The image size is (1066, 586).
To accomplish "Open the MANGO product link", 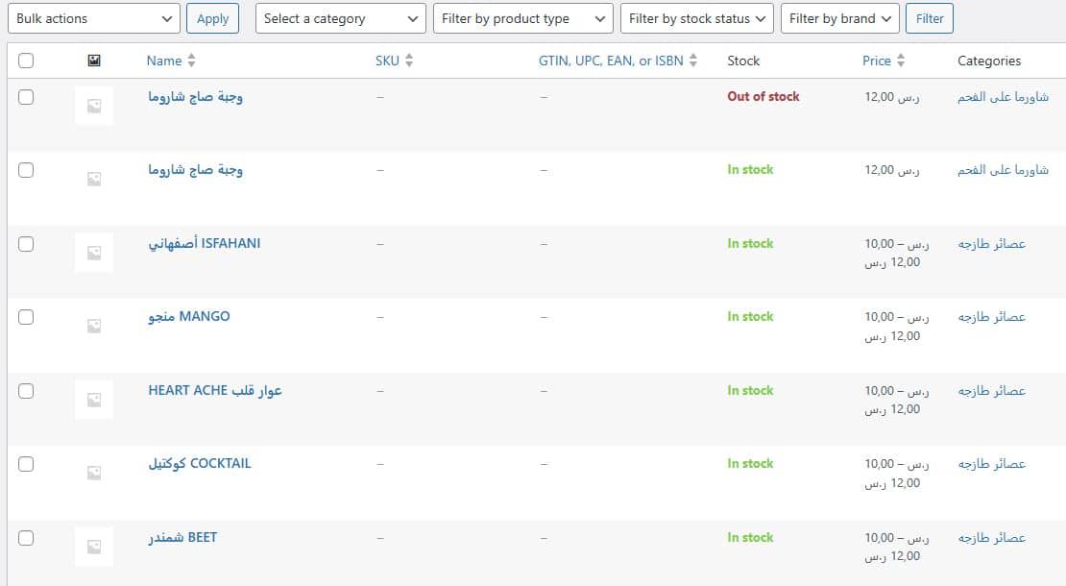I will [x=189, y=316].
